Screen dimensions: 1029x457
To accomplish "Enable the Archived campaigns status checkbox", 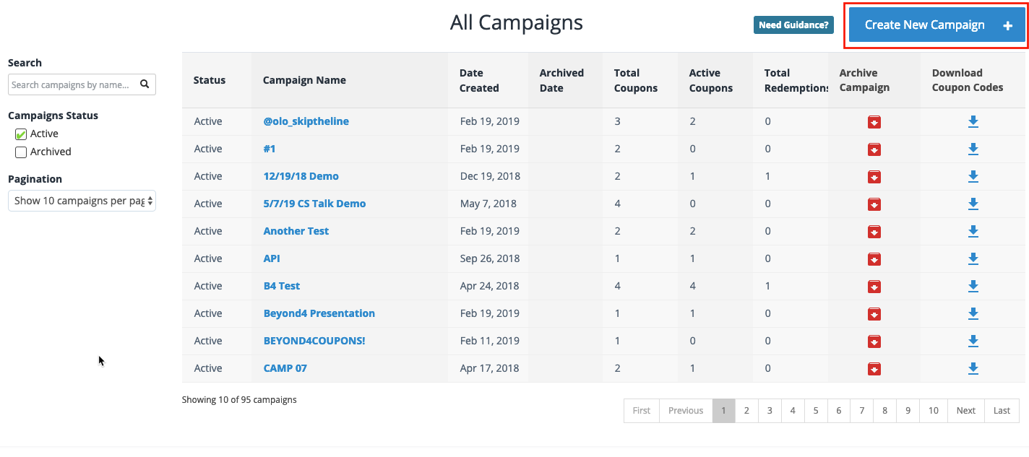I will tap(21, 152).
